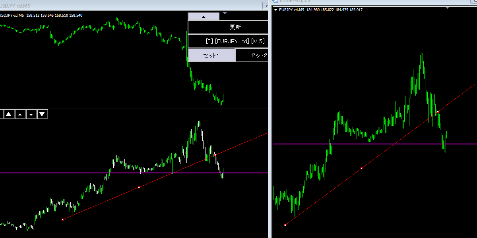This screenshot has height=238, width=477.
Task: Click the small up-arrow button in subwindow
Action: coord(20,114)
